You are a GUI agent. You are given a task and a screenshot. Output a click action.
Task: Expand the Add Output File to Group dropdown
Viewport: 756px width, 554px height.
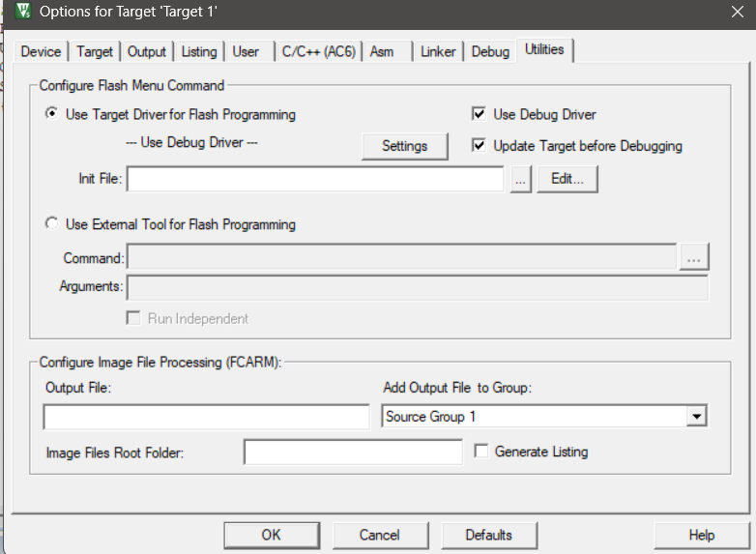(695, 417)
